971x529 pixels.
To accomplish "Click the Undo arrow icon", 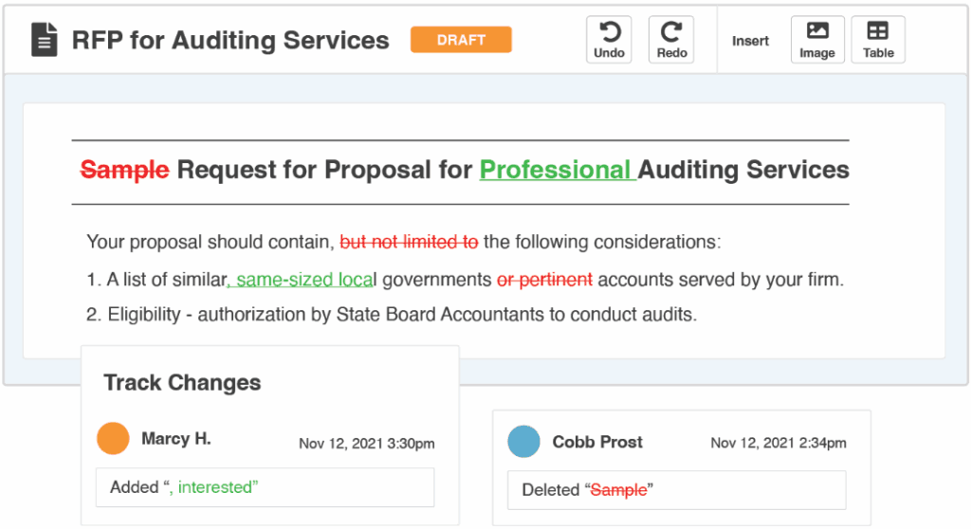I will click(609, 32).
